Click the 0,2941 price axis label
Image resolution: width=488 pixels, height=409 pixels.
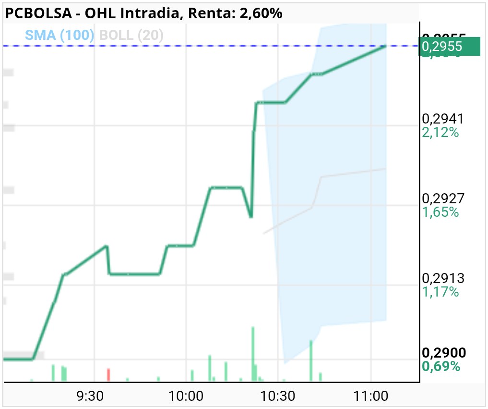pos(442,119)
